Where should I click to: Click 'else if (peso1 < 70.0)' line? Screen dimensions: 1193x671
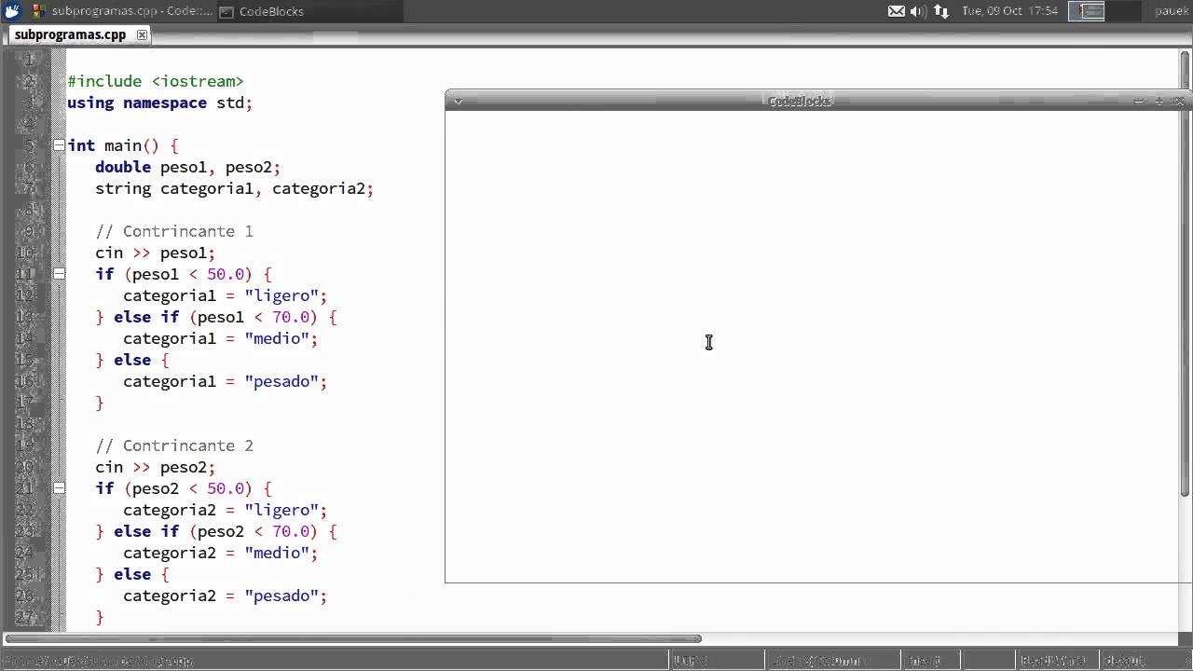pos(215,317)
